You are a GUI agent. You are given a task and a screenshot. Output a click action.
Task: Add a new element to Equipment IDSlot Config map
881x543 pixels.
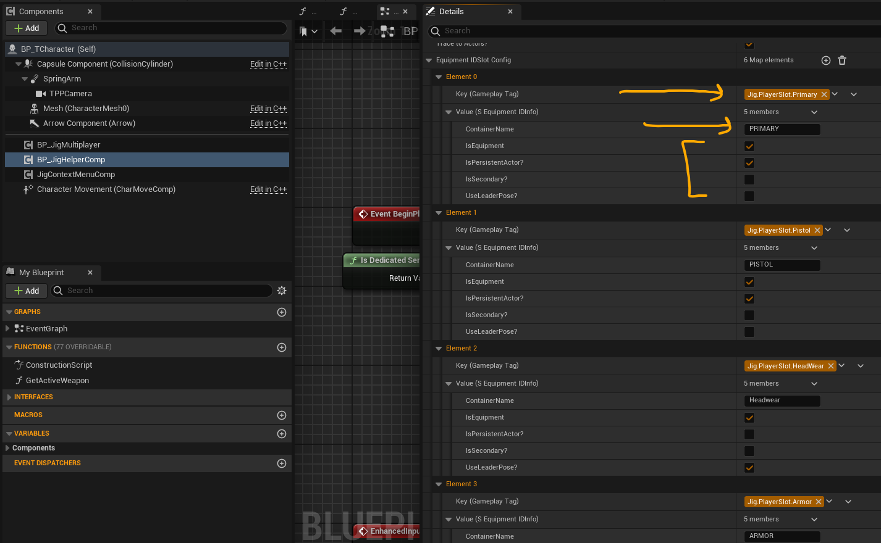click(825, 60)
